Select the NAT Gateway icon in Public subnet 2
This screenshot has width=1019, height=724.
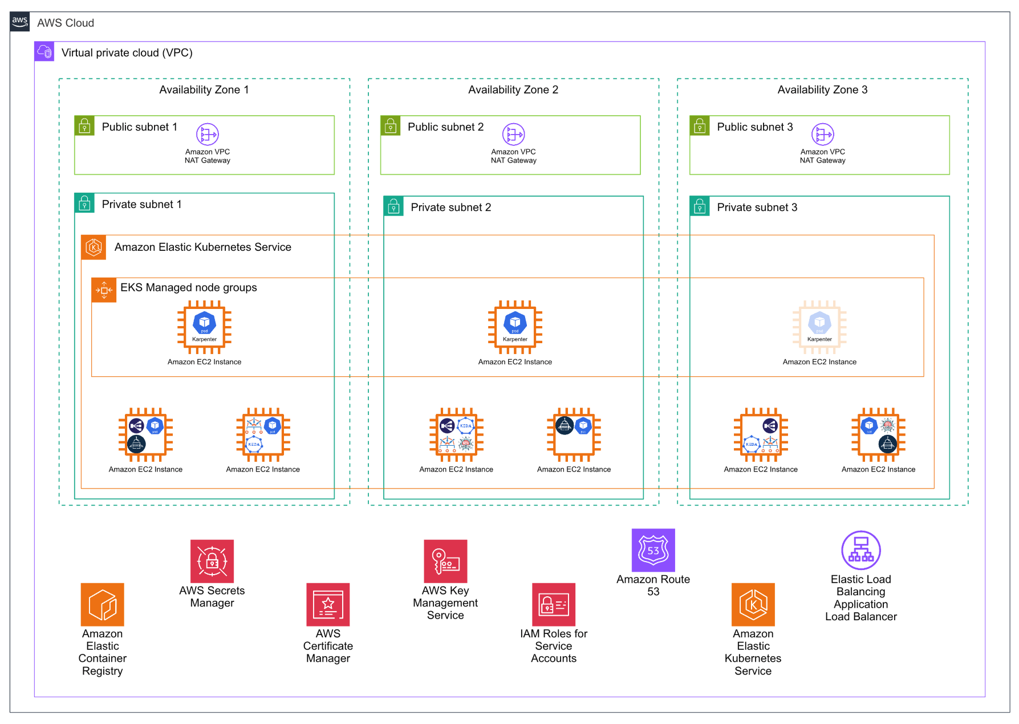[514, 135]
